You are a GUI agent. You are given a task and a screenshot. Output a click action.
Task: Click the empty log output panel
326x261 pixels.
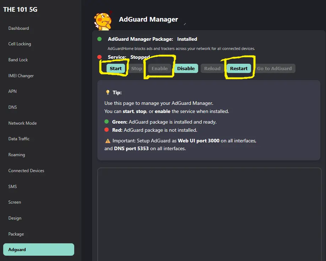(210, 214)
